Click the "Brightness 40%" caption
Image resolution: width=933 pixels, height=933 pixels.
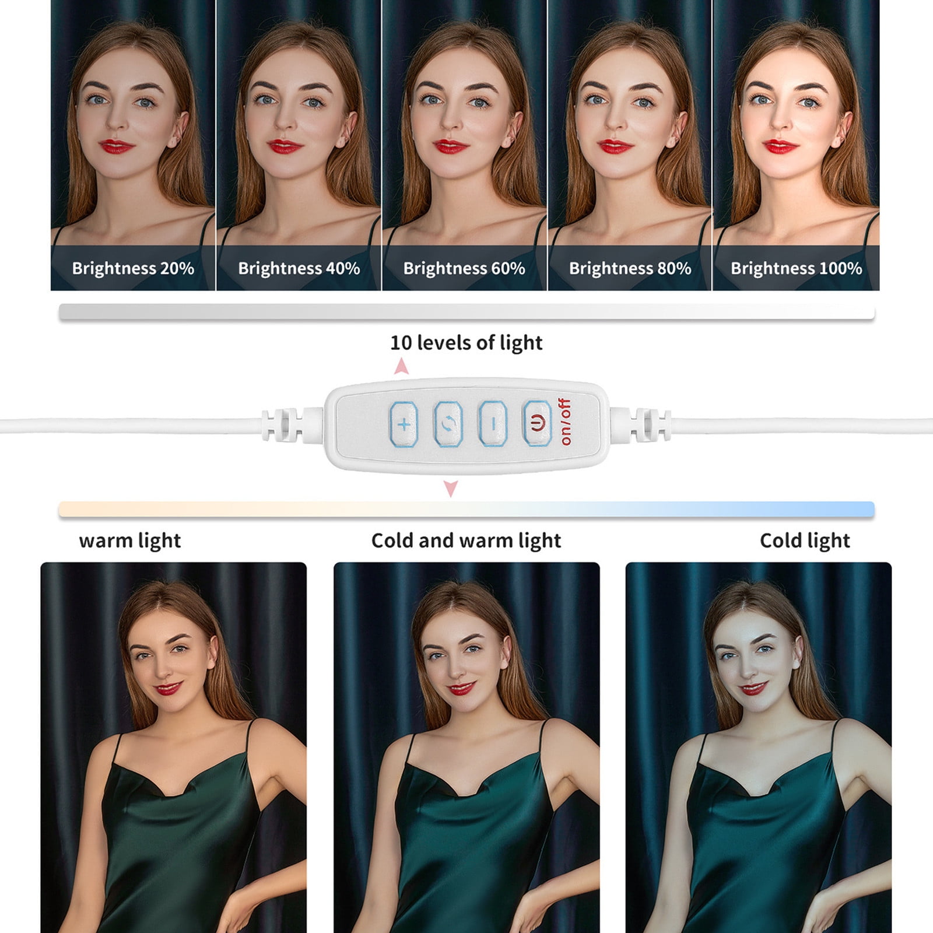pos(299,268)
